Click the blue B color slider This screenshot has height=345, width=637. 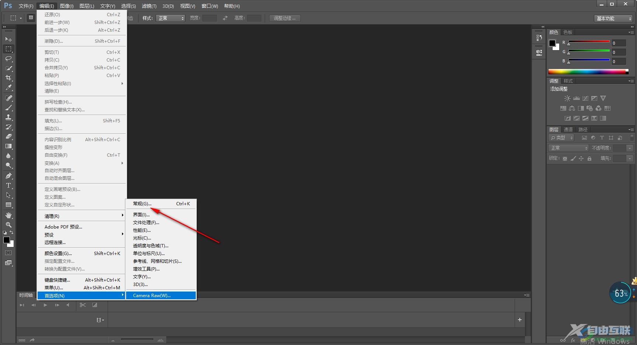pyautogui.click(x=589, y=60)
